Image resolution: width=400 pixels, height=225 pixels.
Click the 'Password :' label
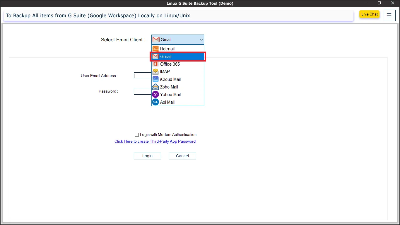(108, 91)
